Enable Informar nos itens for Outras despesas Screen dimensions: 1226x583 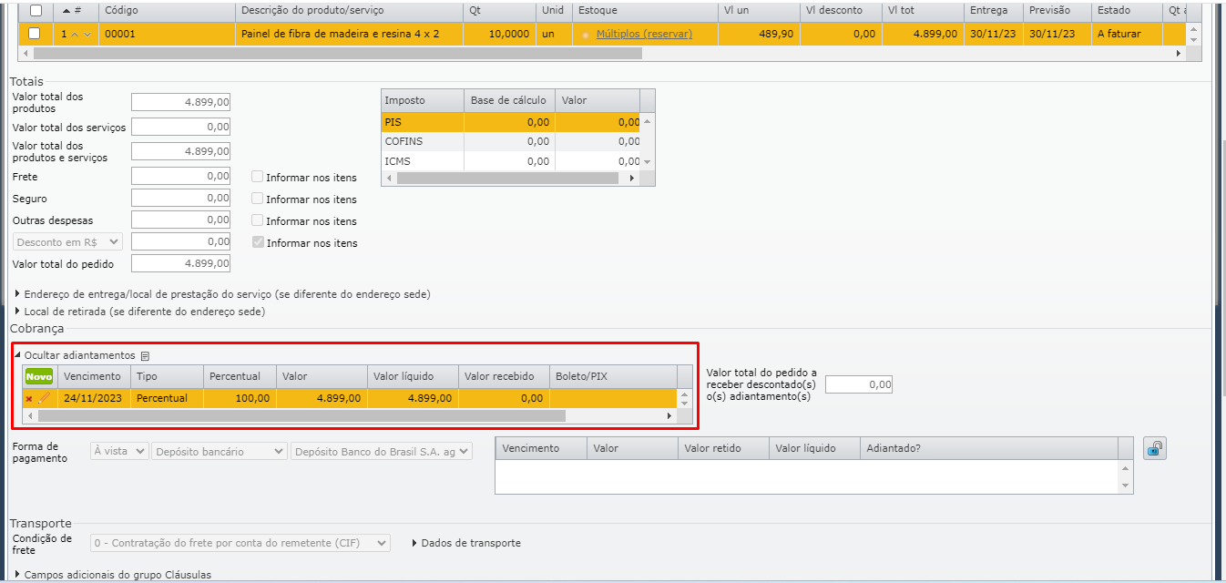click(258, 220)
